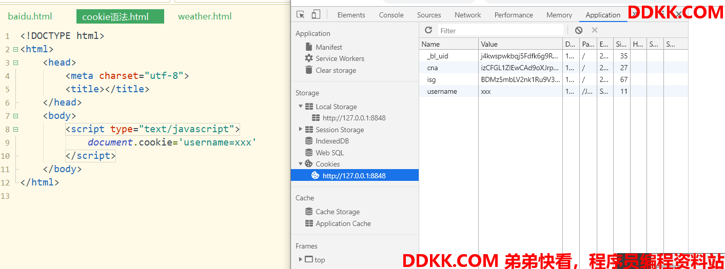Sort cookies by Name column header
Viewport: 725px width, 269px height.
449,44
